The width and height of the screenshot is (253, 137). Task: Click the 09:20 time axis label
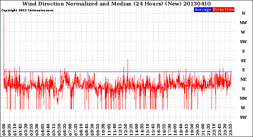(x=92, y=130)
